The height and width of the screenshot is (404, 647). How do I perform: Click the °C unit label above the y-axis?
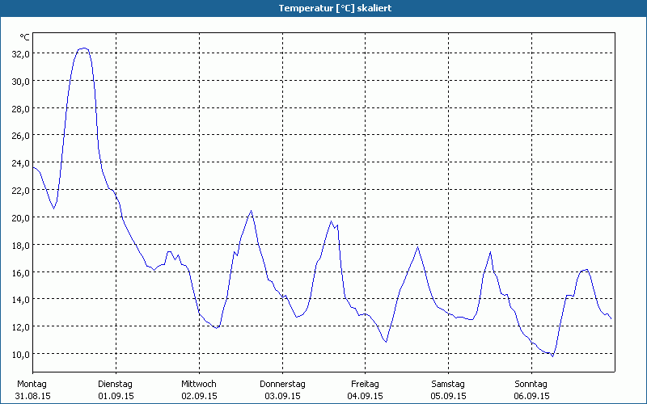click(24, 37)
